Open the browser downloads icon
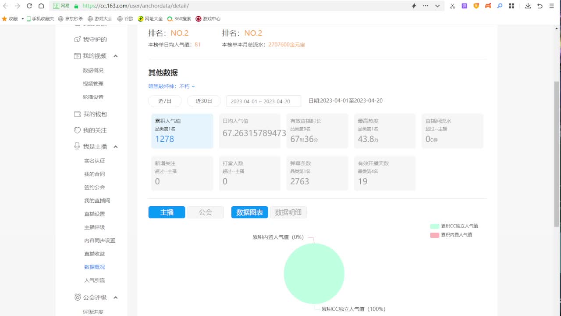The image size is (561, 316). click(528, 6)
